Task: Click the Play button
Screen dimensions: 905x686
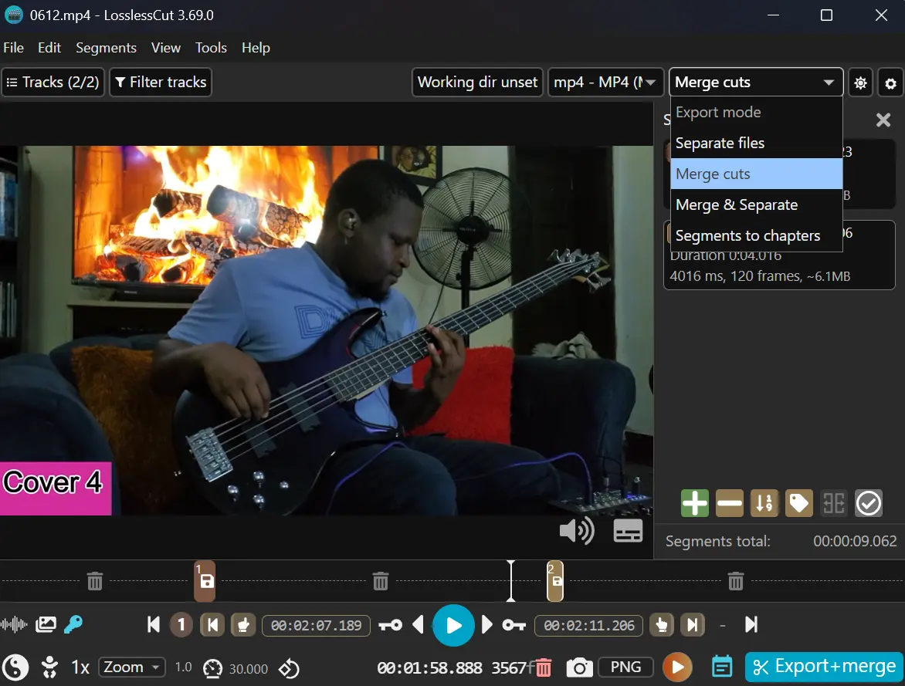Action: click(453, 625)
